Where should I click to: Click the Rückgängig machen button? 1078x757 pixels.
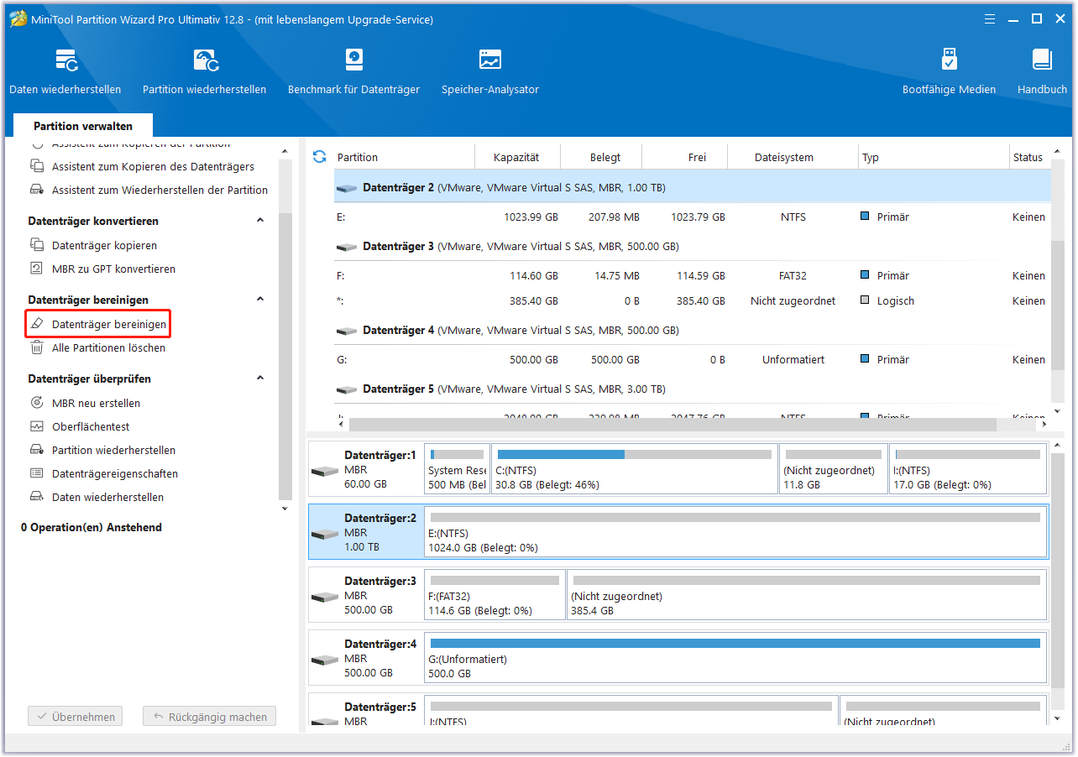click(x=209, y=718)
